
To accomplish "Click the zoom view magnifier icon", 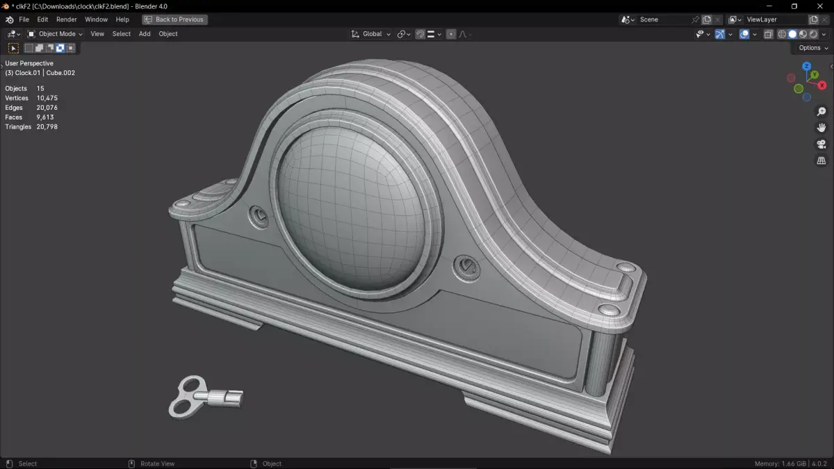I will [x=821, y=112].
